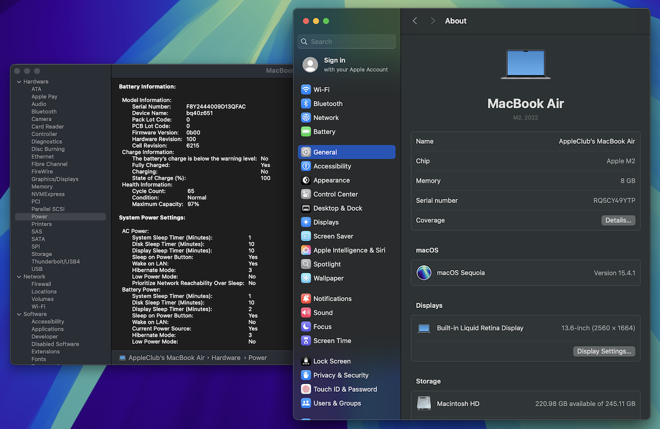The height and width of the screenshot is (429, 660).
Task: Click serial number RQ5CY49YTP
Action: pyautogui.click(x=614, y=201)
